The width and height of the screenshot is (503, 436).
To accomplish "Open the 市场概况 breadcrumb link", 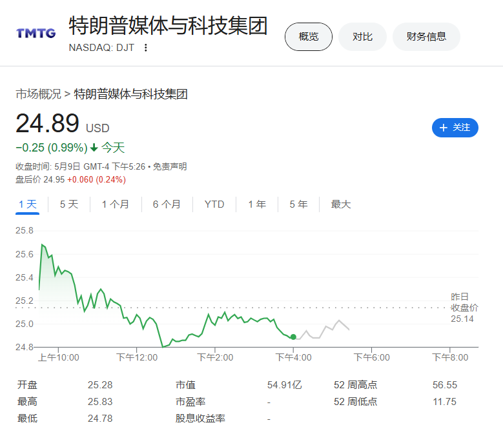I will tap(38, 94).
